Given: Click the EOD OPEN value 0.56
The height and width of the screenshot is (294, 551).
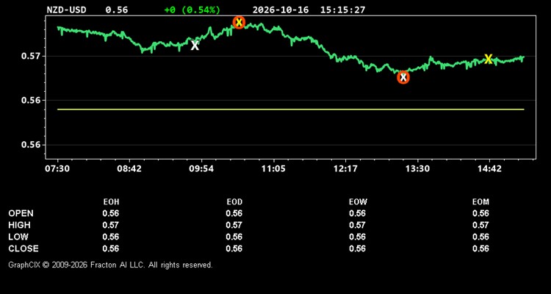Looking at the screenshot, I should click(x=234, y=213).
